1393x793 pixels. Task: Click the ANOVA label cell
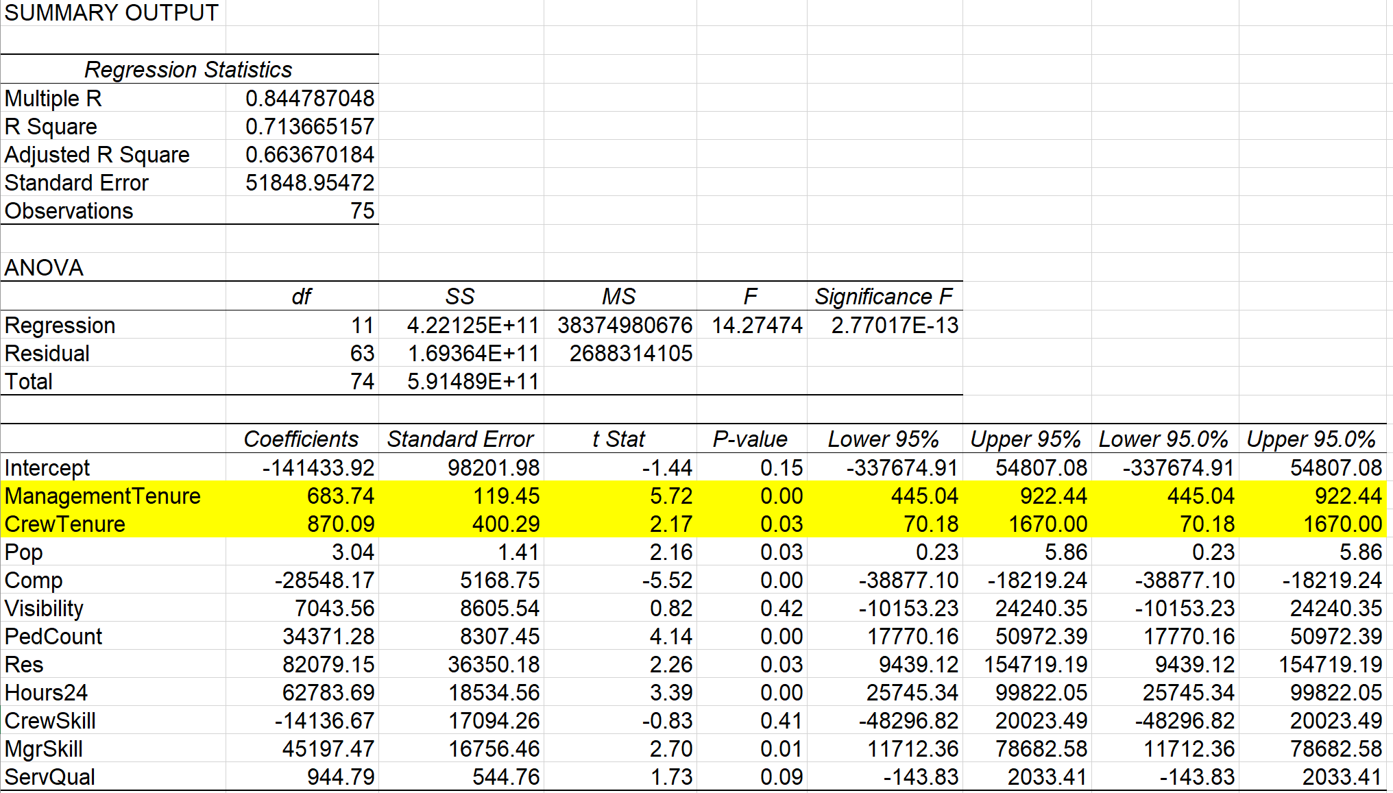pos(44,267)
